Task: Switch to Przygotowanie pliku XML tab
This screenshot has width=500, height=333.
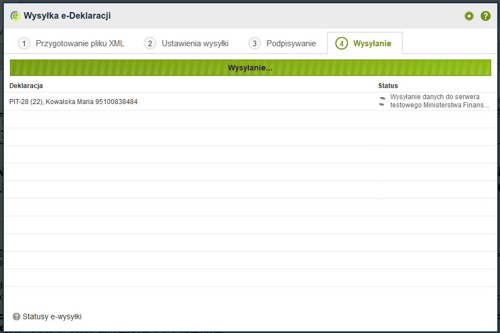Action: [x=80, y=43]
